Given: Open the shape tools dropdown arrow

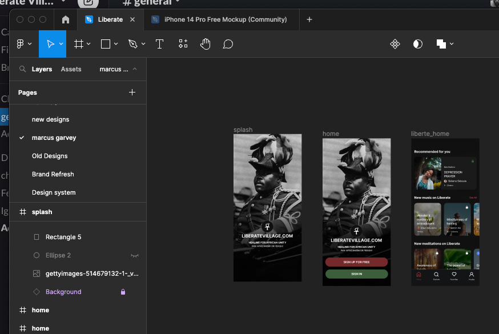Looking at the screenshot, I should click(116, 44).
